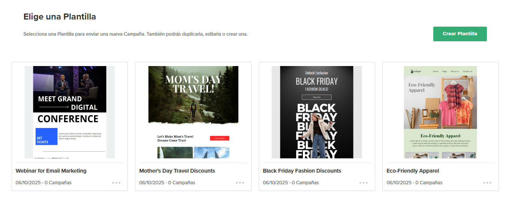Open the Webinar for Email Marketing title
The width and height of the screenshot is (509, 203).
[51, 171]
